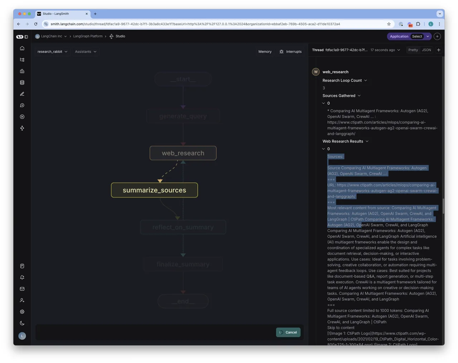458x363 pixels.
Task: Open the Home icon in left sidebar
Action: [22, 48]
